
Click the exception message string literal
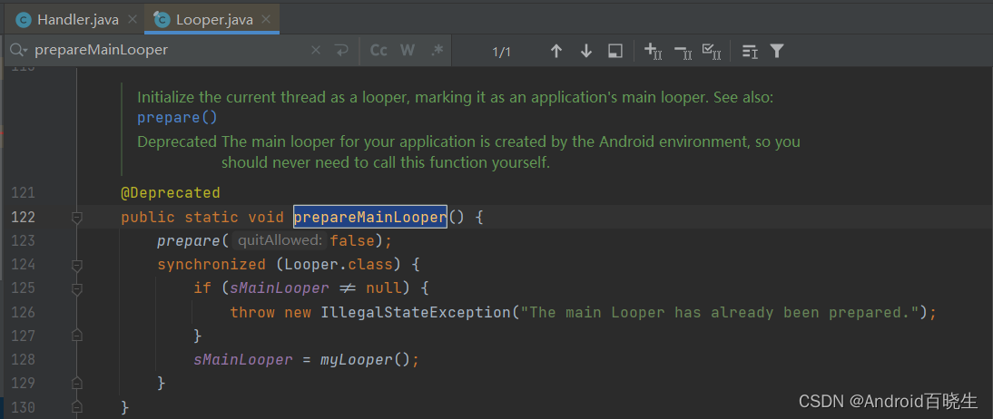(718, 312)
